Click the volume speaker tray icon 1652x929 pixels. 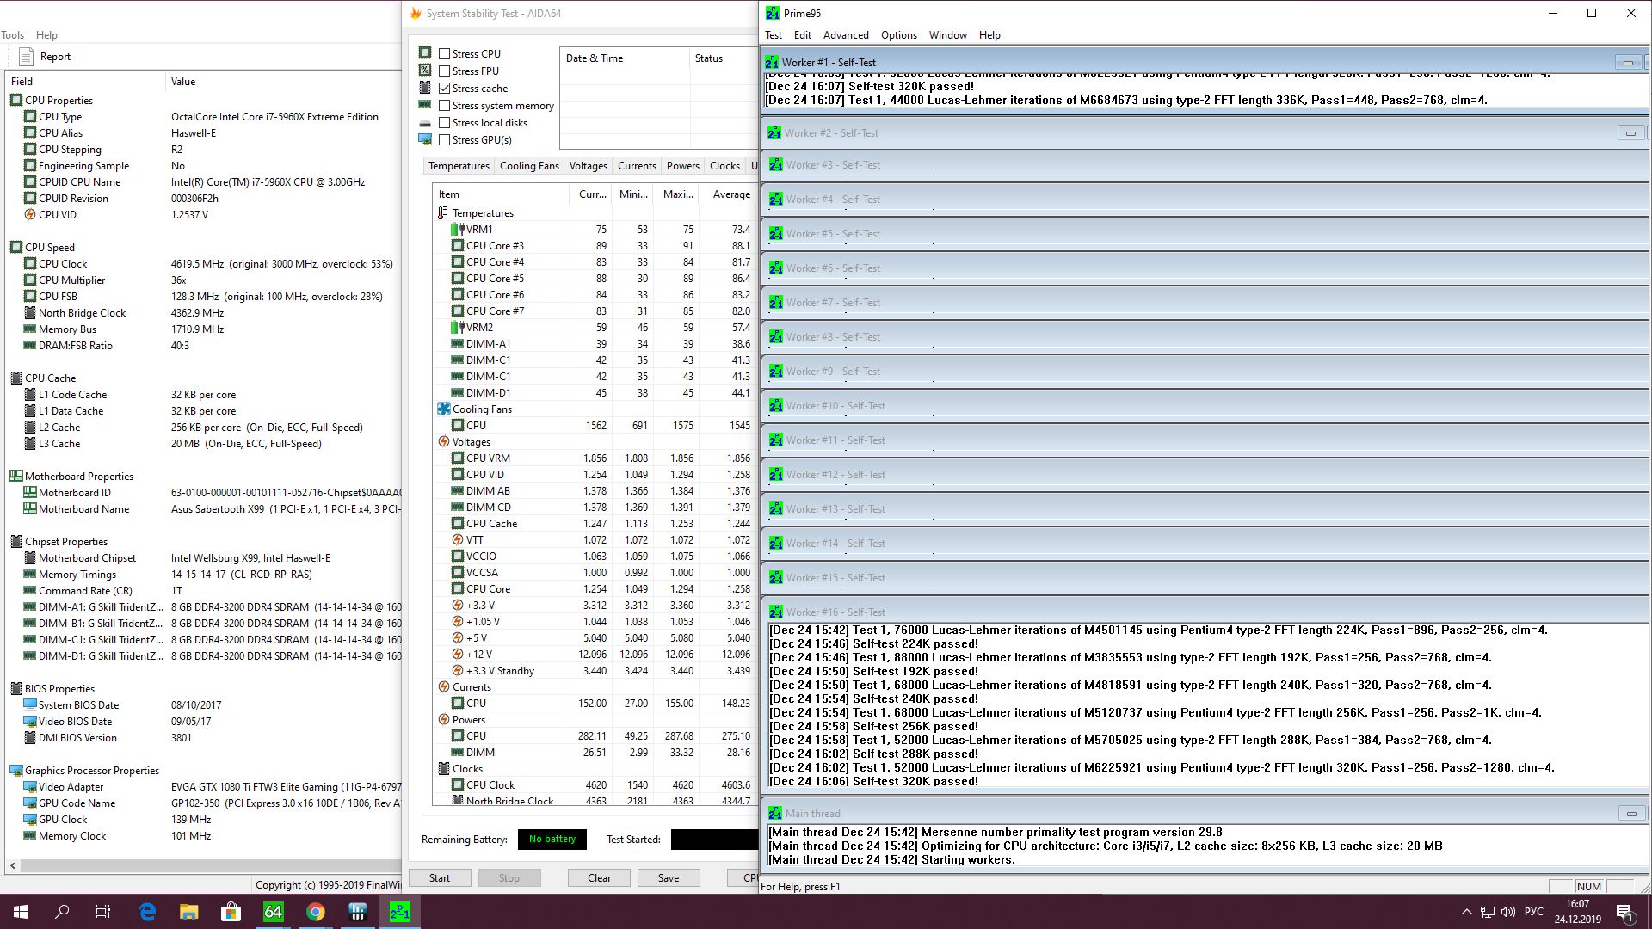pos(1508,912)
